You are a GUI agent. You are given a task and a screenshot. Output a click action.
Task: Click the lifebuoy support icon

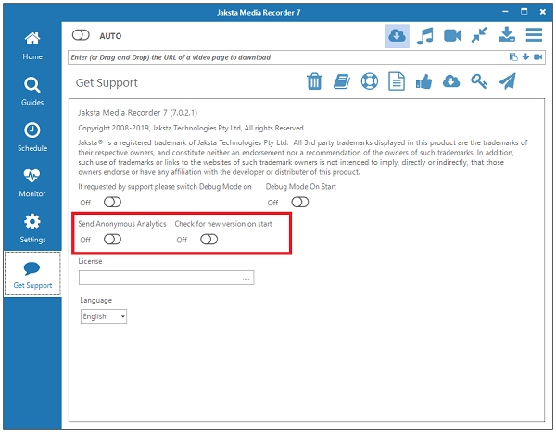370,81
